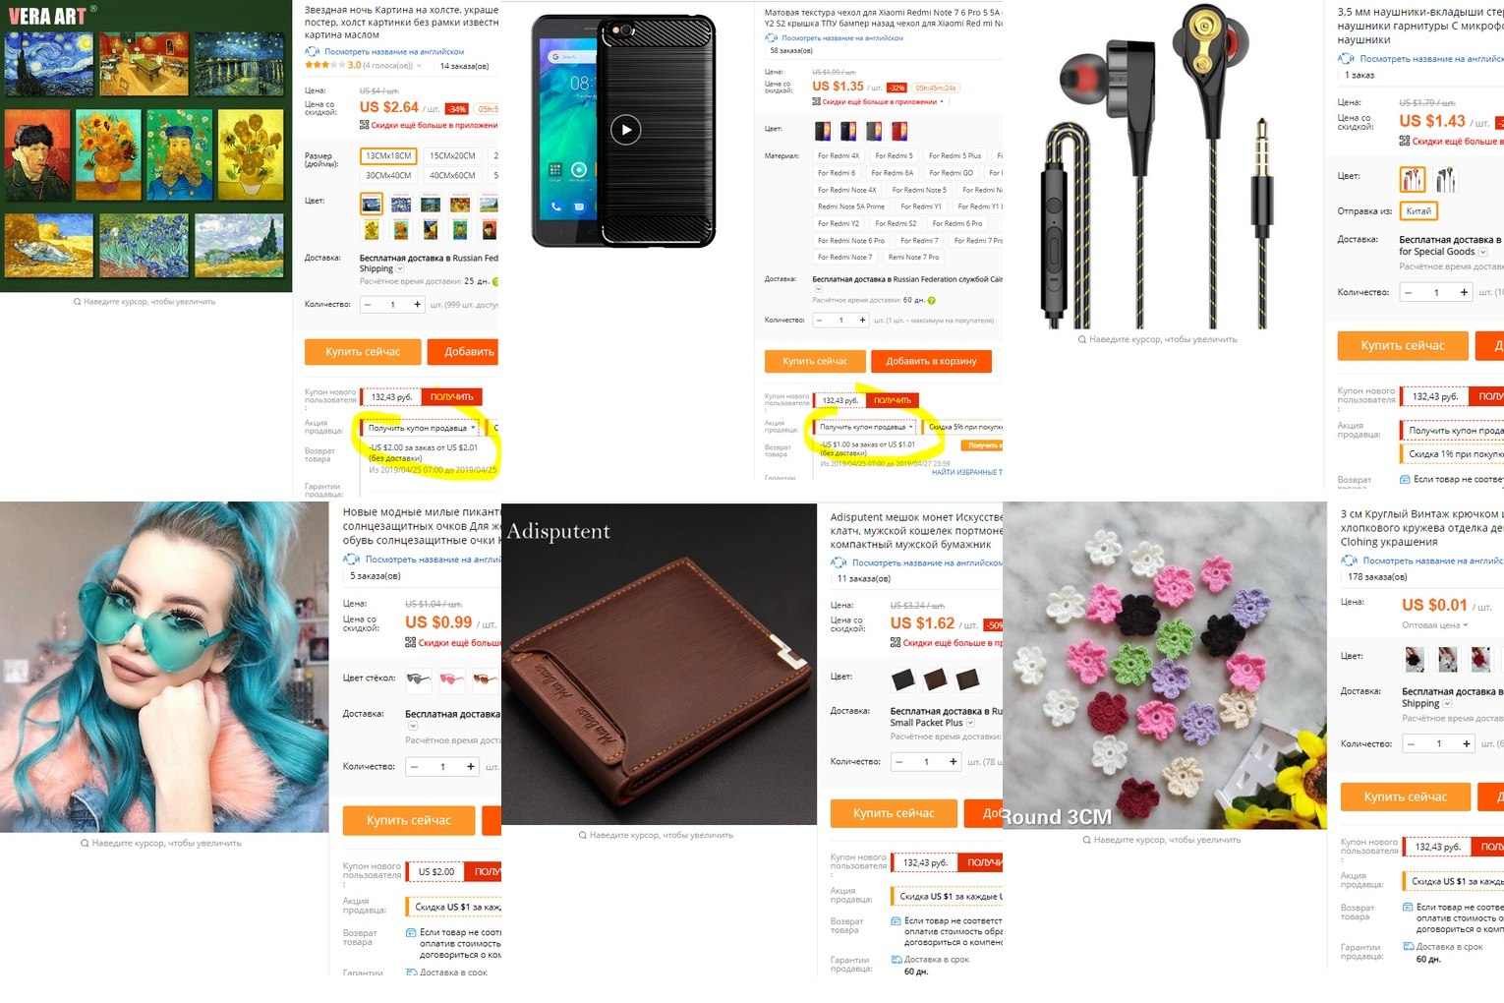The height and width of the screenshot is (1003, 1504).
Task: Click the return policy icon in the sunglasses listing
Action: [411, 932]
